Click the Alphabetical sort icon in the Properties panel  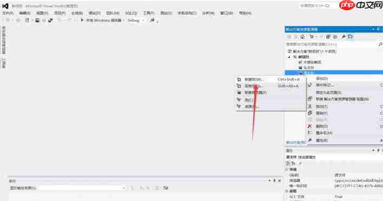tap(293, 163)
